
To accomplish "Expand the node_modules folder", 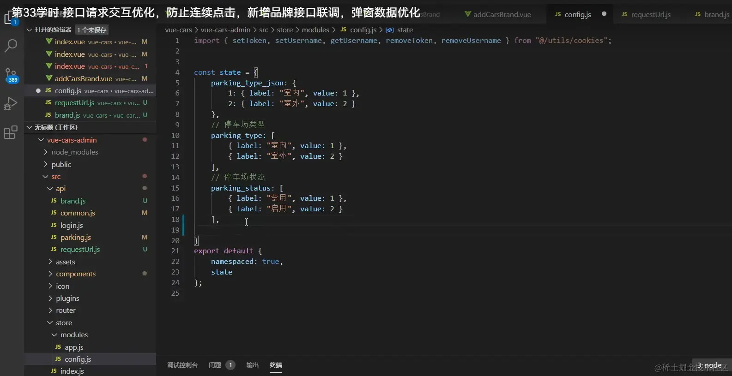I will point(46,152).
